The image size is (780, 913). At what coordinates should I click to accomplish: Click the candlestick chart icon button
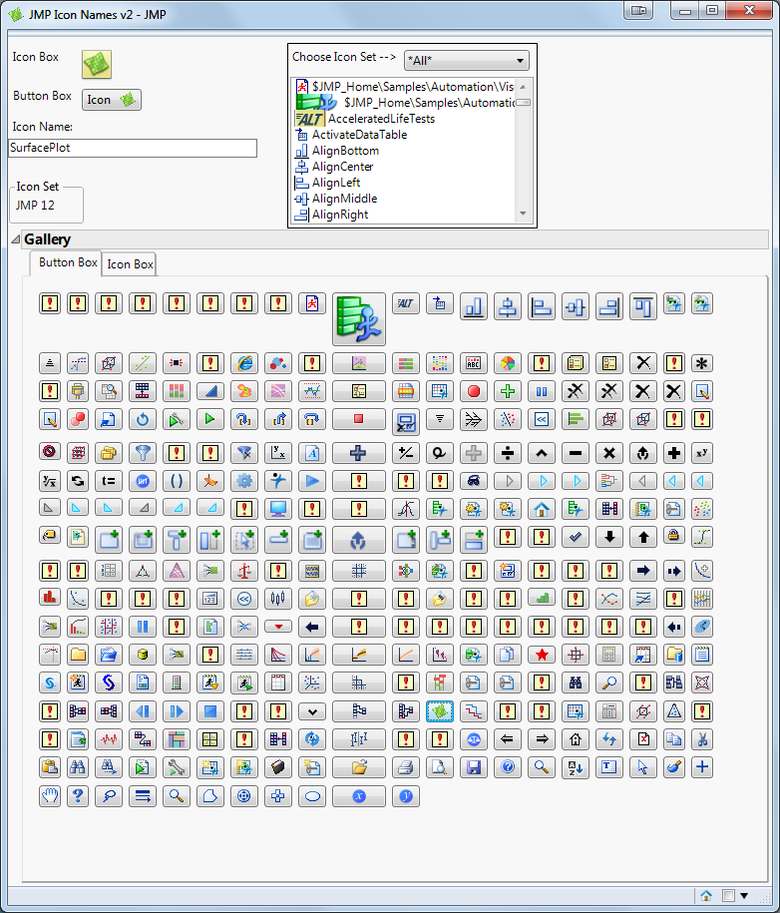point(278,599)
